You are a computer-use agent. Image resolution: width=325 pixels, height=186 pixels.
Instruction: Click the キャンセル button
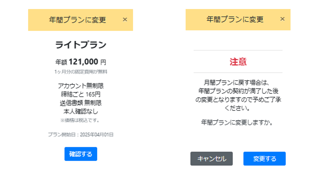211,159
